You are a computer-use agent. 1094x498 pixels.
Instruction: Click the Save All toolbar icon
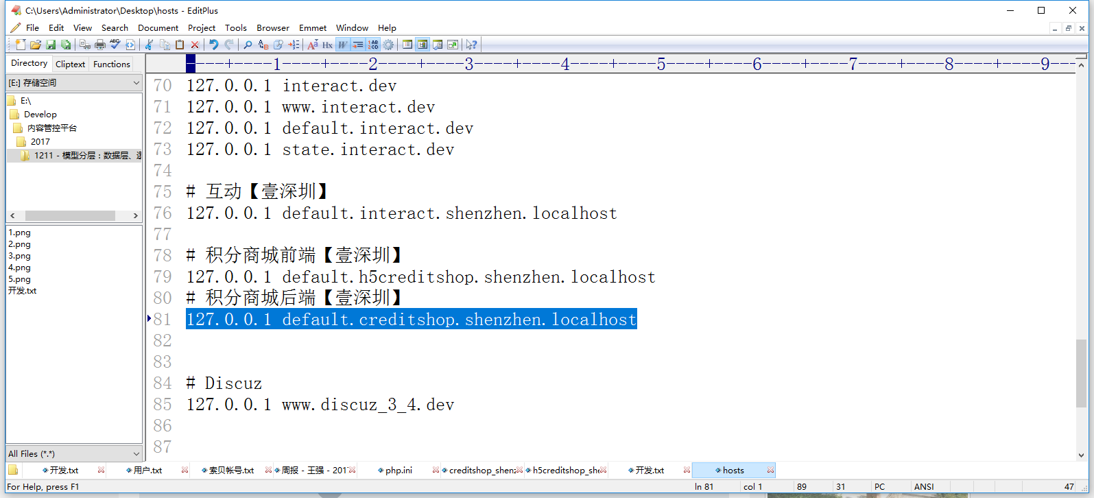[x=66, y=45]
